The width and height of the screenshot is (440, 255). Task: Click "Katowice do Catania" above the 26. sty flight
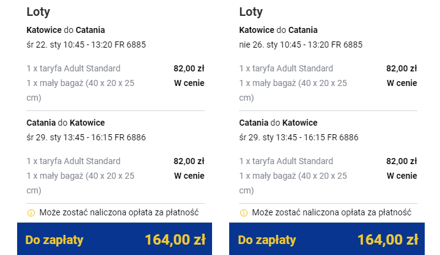[279, 29]
